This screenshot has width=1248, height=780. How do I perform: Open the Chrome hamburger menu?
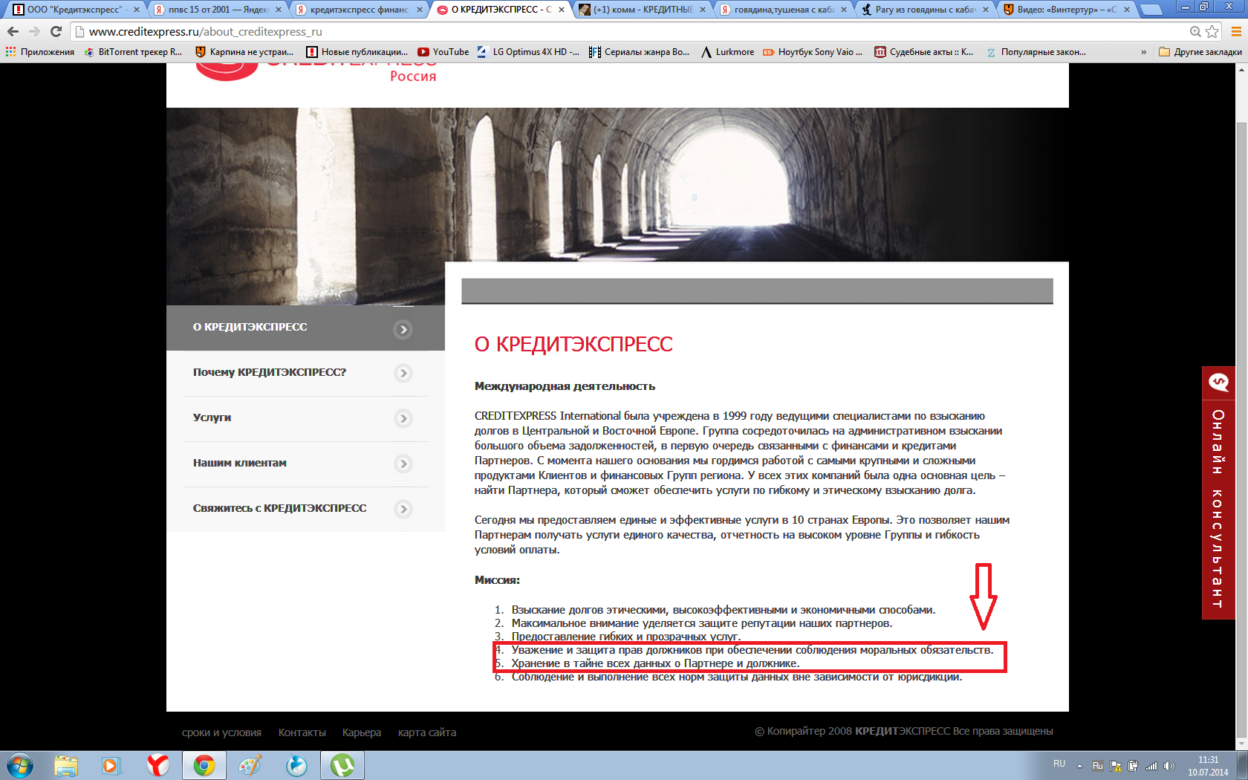[1236, 32]
